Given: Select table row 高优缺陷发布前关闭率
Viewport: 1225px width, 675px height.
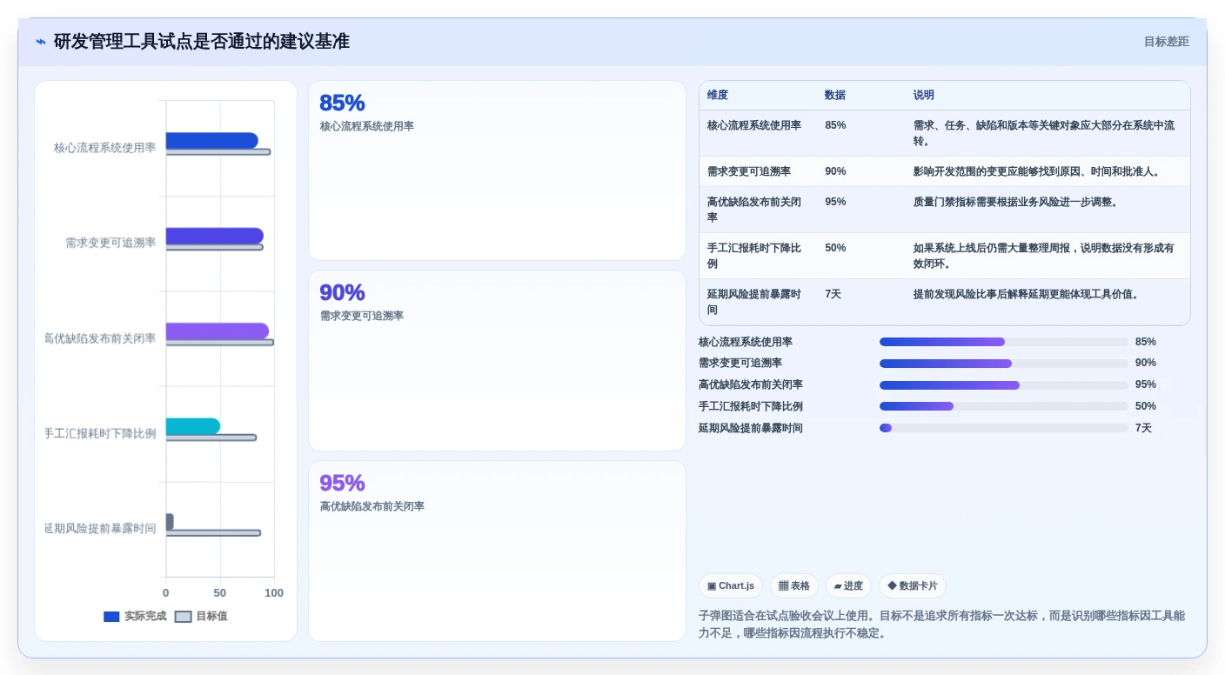Looking at the screenshot, I should click(944, 210).
